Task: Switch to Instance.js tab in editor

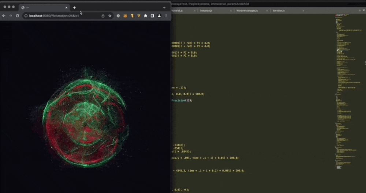Action: point(206,11)
